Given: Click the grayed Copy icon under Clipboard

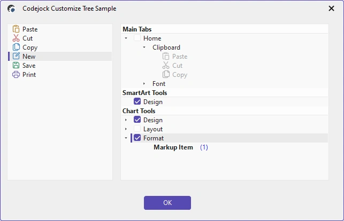Looking at the screenshot, I should tap(166, 74).
